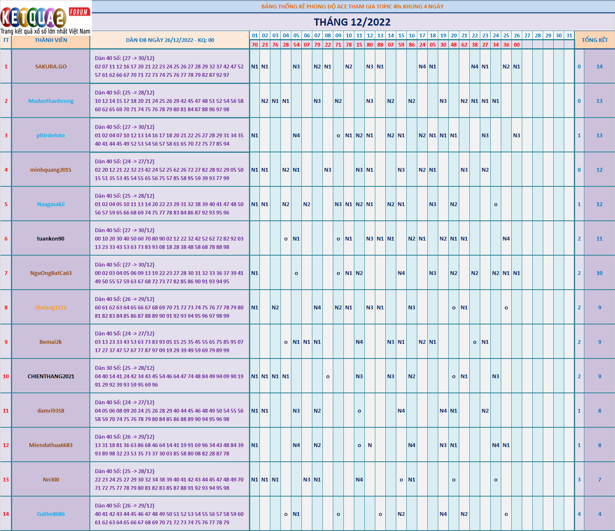Select the Madaothanhcong member name
Viewport: 615px width, 531px height.
coord(51,101)
